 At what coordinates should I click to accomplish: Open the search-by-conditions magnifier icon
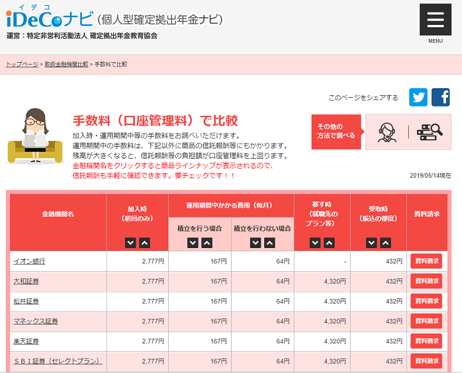click(429, 132)
